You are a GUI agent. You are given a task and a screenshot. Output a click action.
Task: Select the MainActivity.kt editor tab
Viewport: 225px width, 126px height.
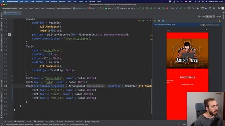[12, 13]
